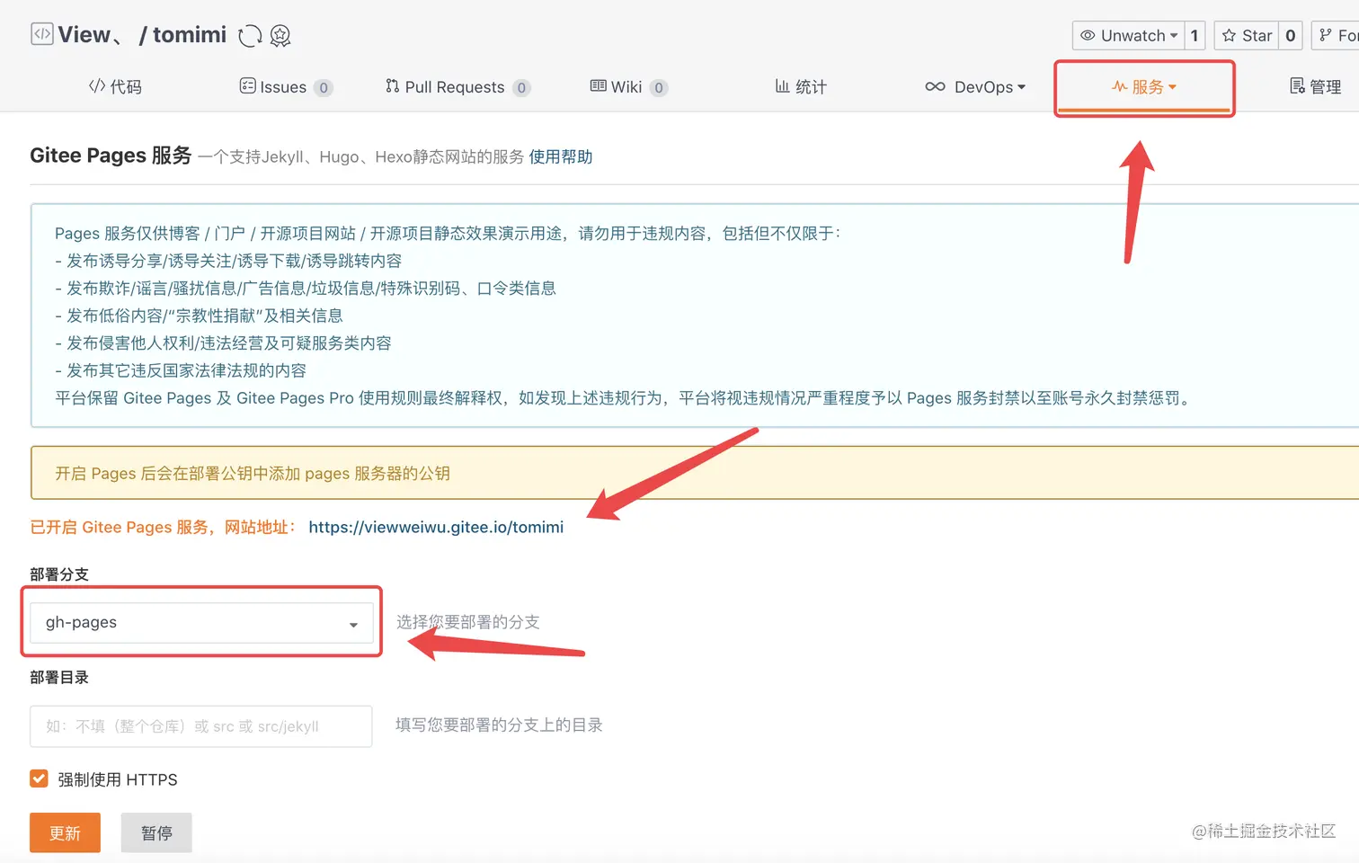Click the Wiki count badge 0
Image resolution: width=1359 pixels, height=863 pixels.
point(659,88)
